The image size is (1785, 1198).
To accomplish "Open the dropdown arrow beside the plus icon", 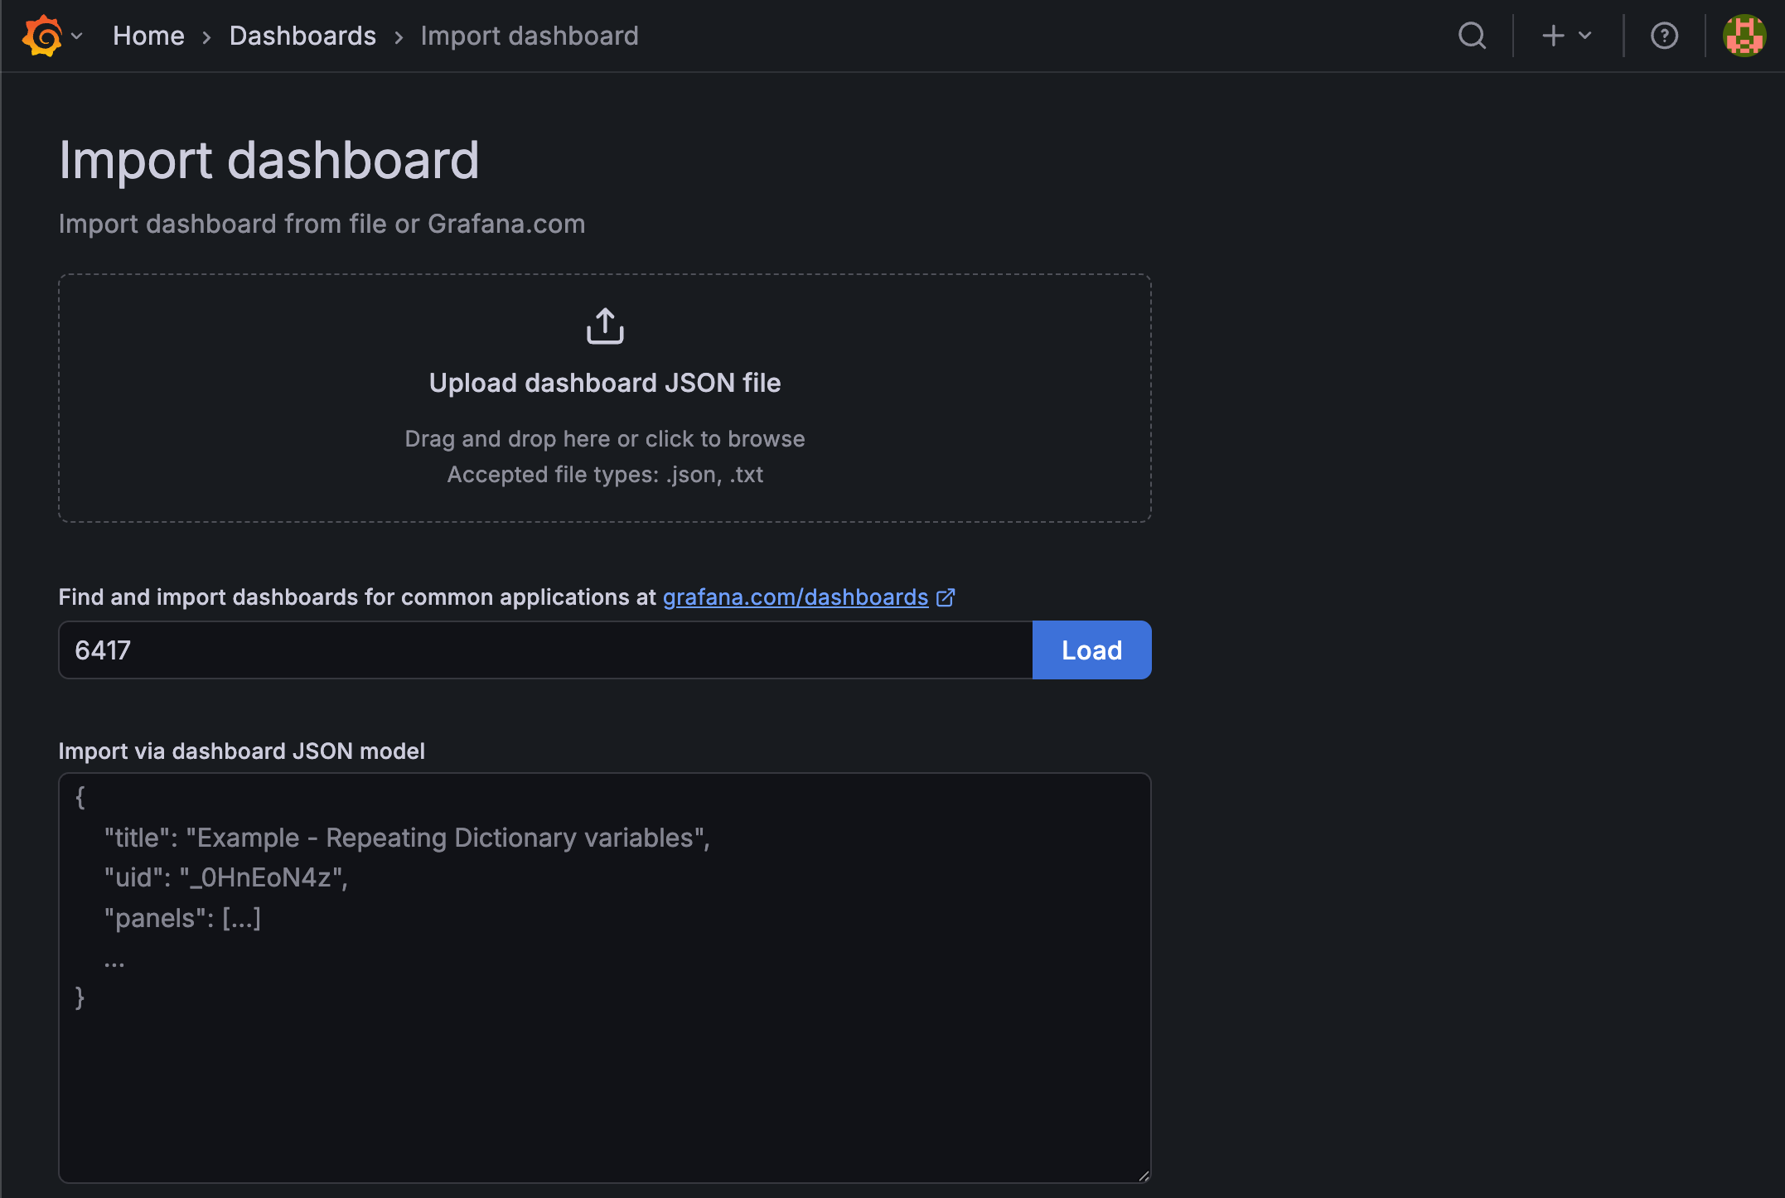I will tap(1584, 36).
